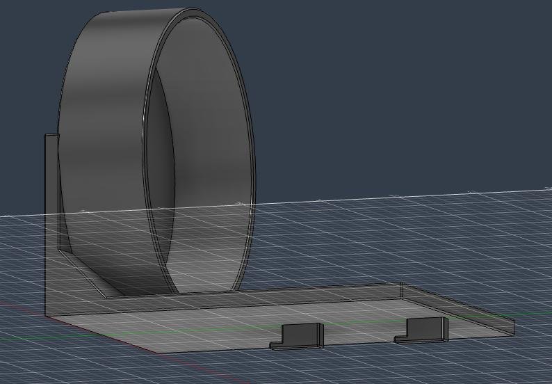Click the front edge face of the base plate

point(209,347)
